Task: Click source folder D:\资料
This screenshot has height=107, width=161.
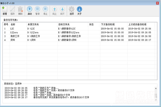Action: [x=31, y=40]
